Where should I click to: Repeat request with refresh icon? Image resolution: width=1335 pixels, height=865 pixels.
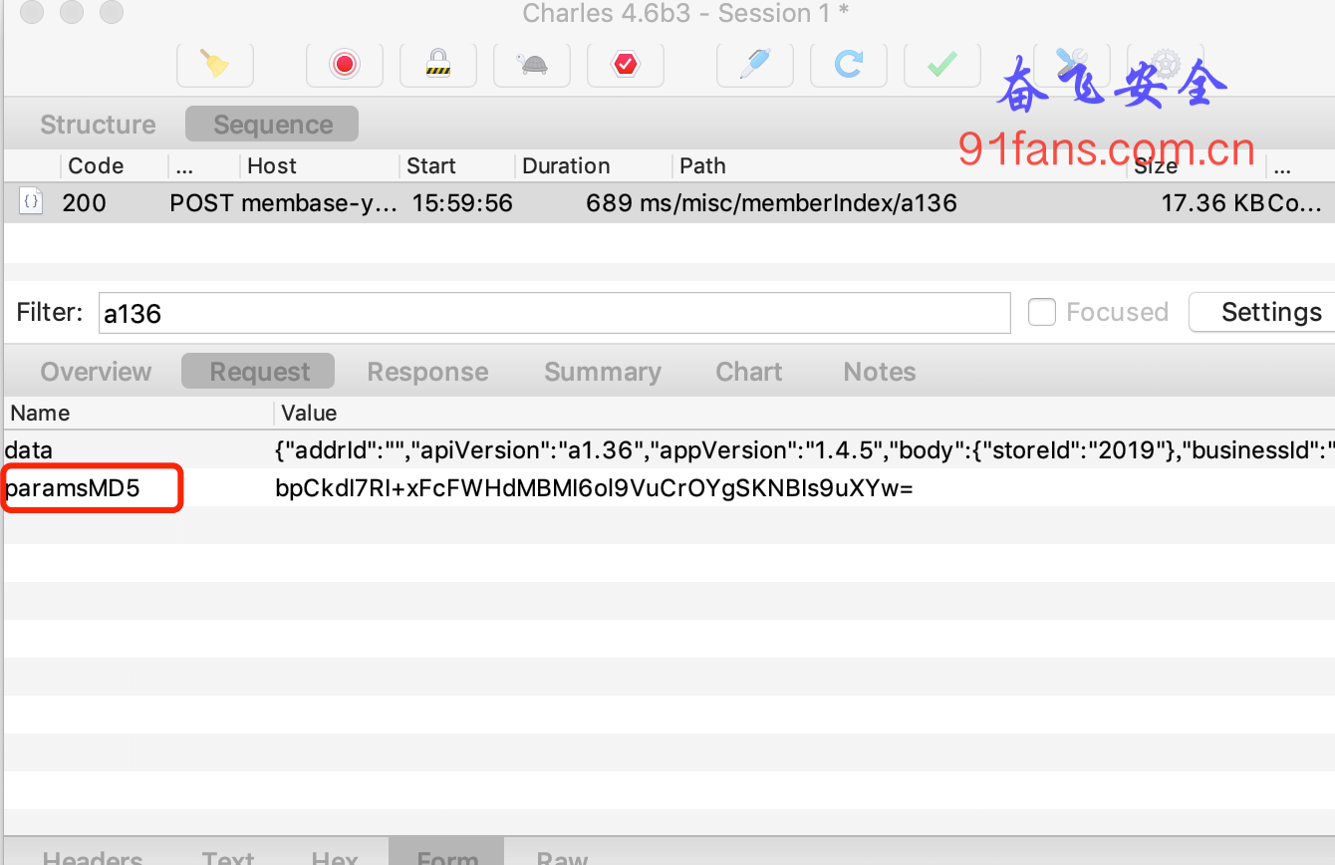(849, 65)
